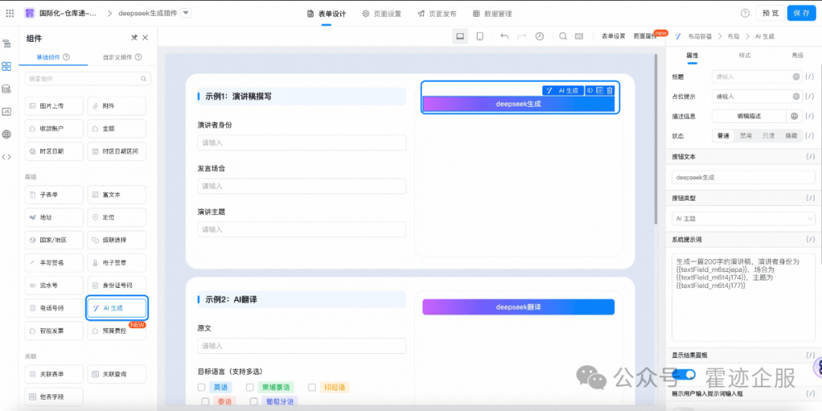
Task: Click help icon next to 基础组件
Action: pyautogui.click(x=66, y=57)
